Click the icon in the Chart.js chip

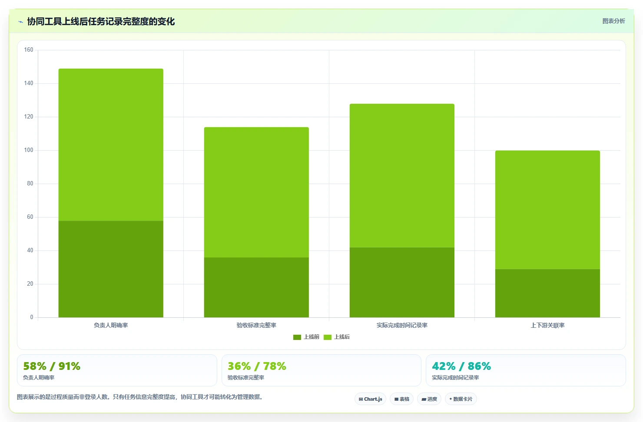(361, 399)
